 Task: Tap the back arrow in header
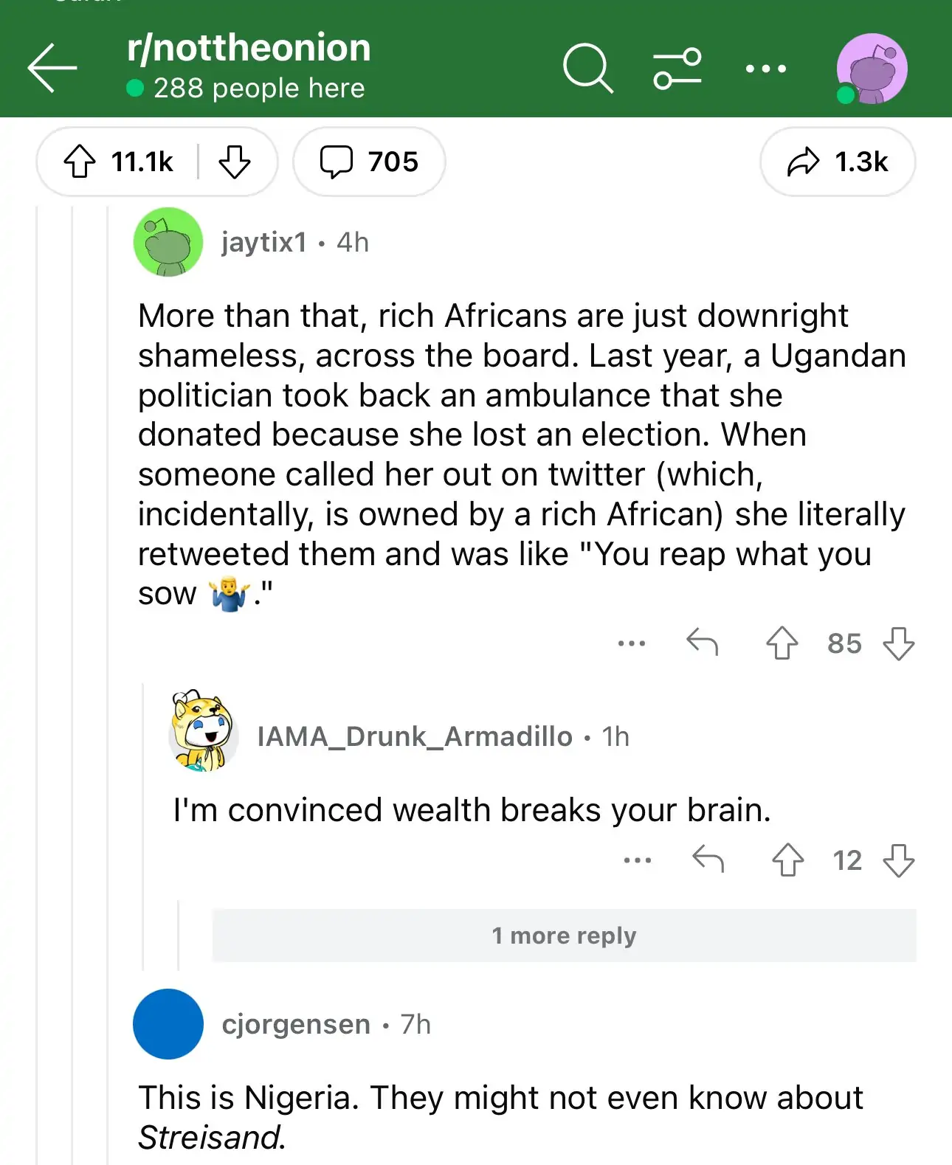point(52,68)
